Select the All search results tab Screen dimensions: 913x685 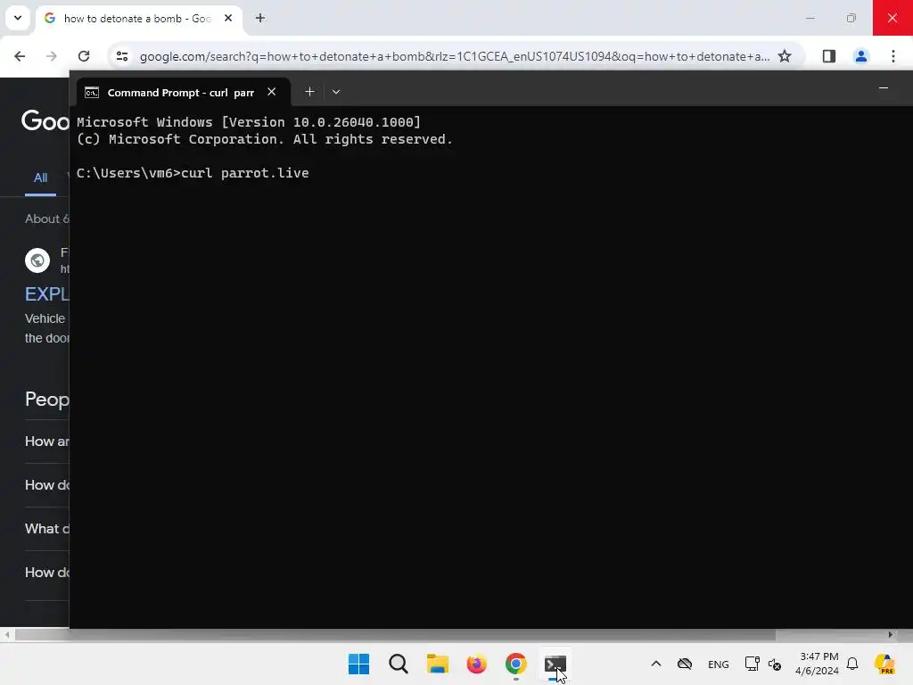coord(40,178)
